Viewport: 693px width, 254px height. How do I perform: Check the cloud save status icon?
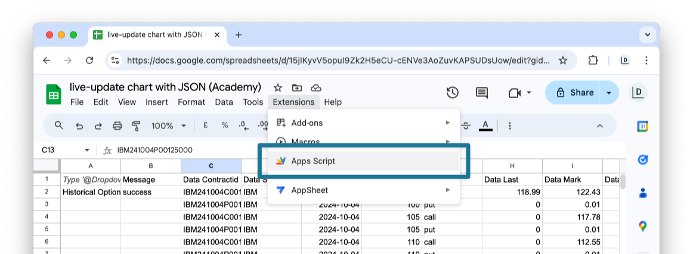[316, 87]
